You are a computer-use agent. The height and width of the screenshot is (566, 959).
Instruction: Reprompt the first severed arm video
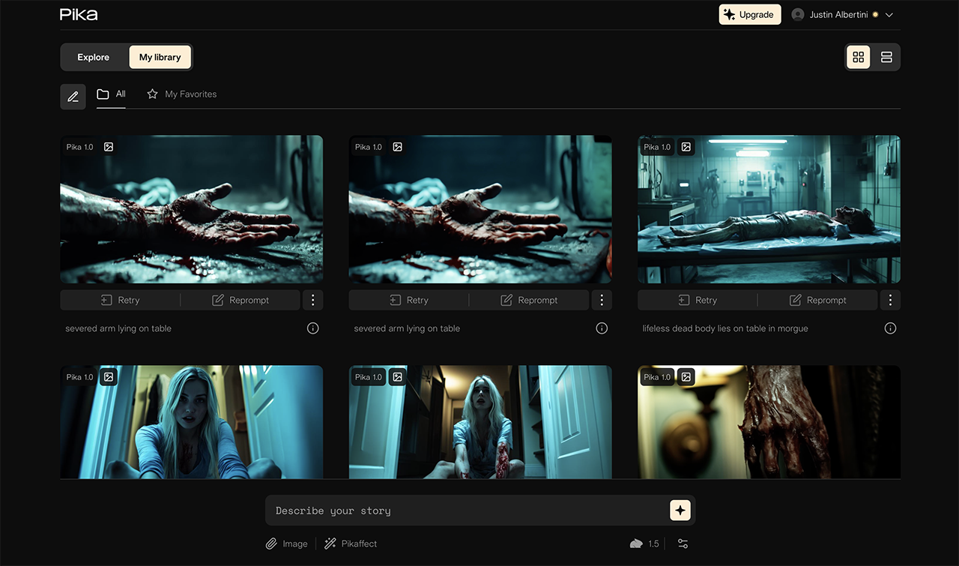240,300
